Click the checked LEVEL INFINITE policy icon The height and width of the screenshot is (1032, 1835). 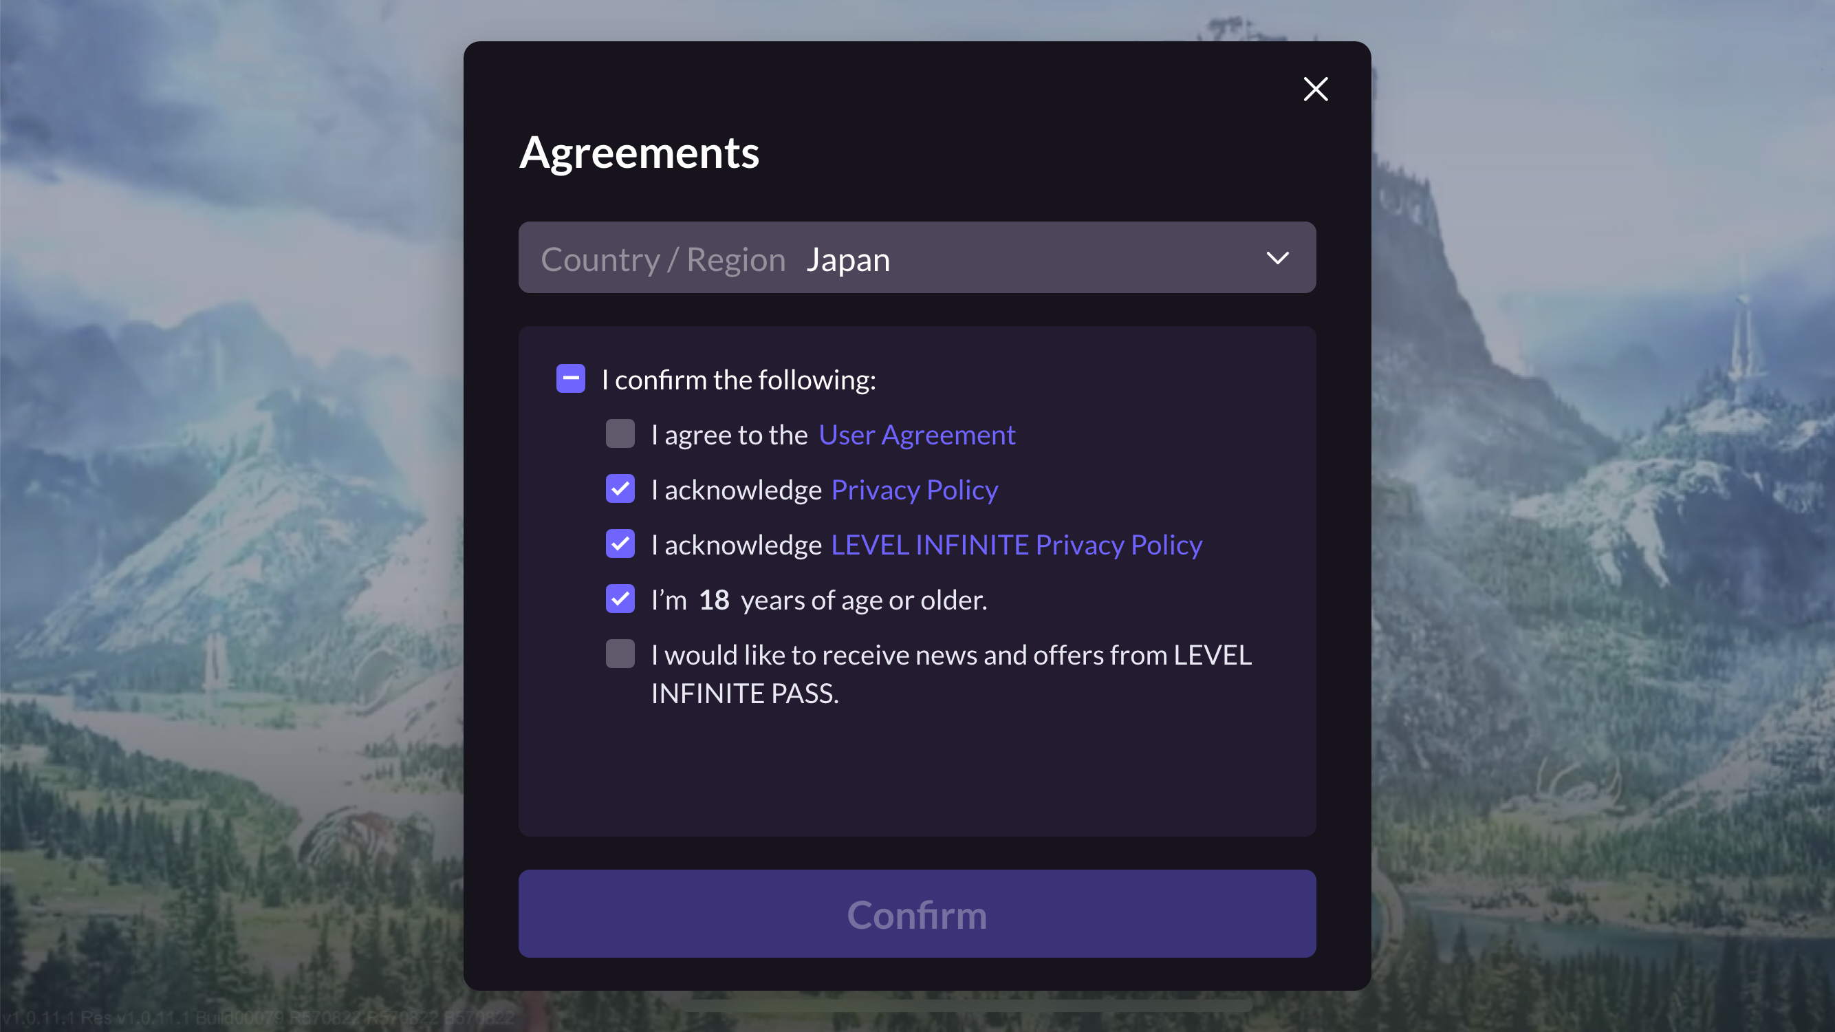coord(620,544)
